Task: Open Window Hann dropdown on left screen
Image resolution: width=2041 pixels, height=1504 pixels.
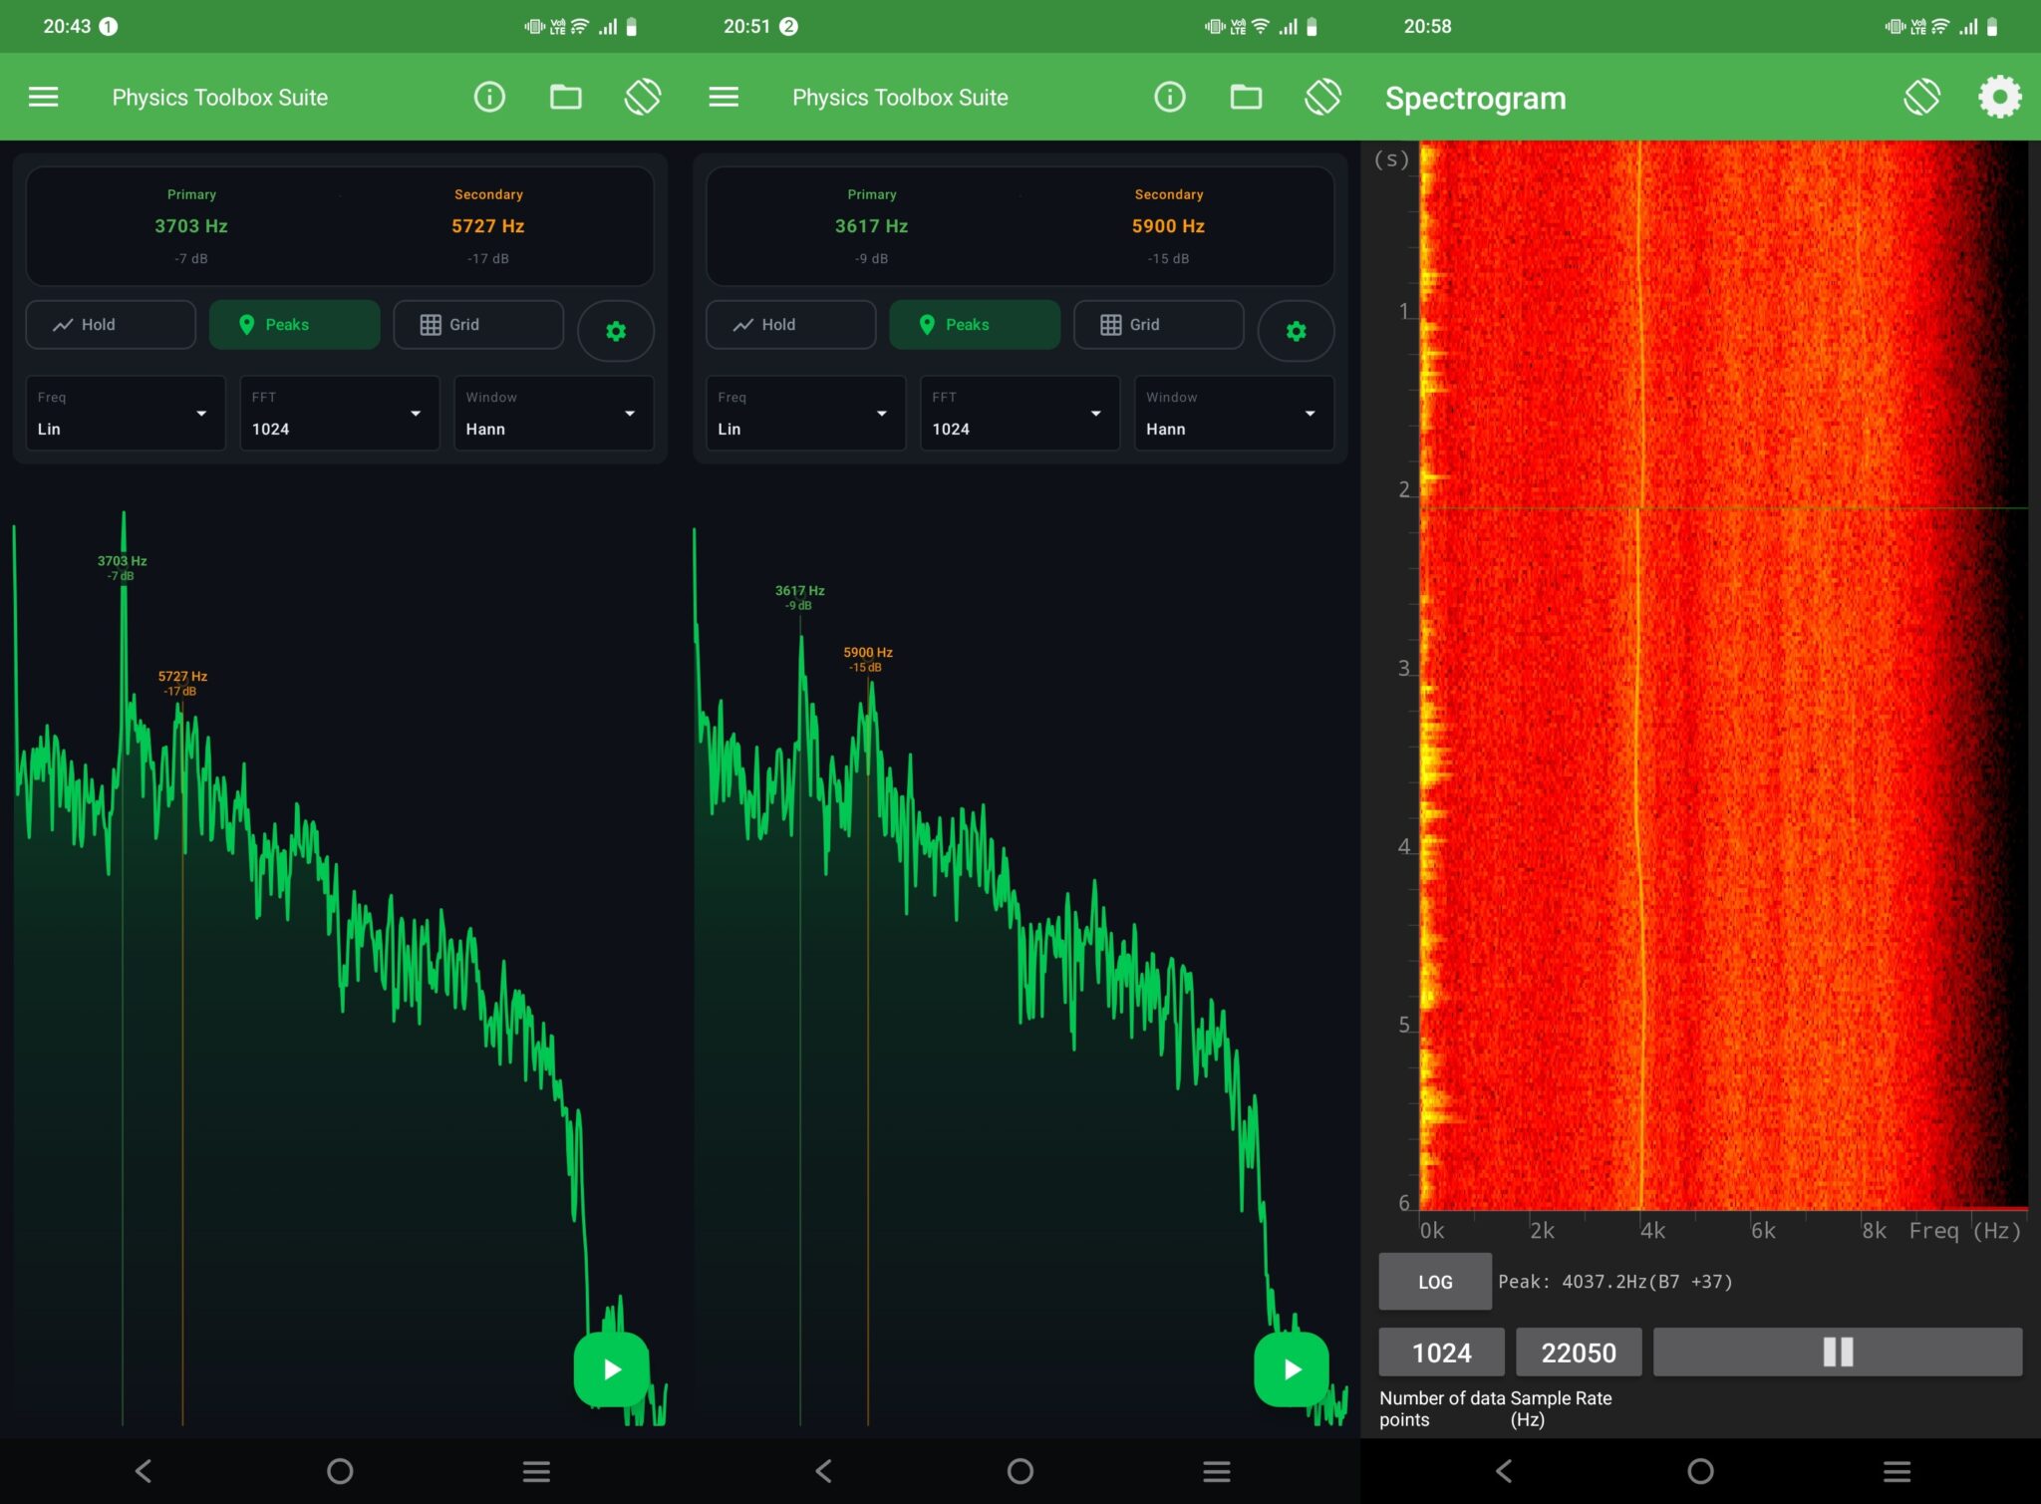Action: pyautogui.click(x=553, y=414)
